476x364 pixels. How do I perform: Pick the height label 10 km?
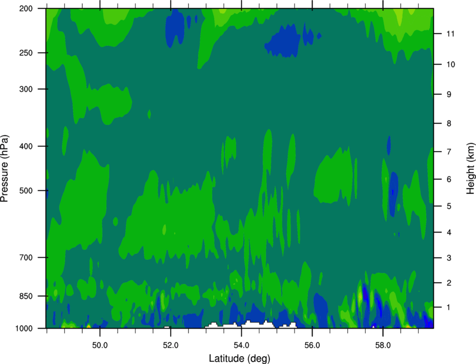coord(451,64)
